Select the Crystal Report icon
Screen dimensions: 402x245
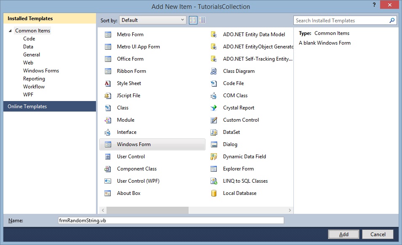(214, 108)
